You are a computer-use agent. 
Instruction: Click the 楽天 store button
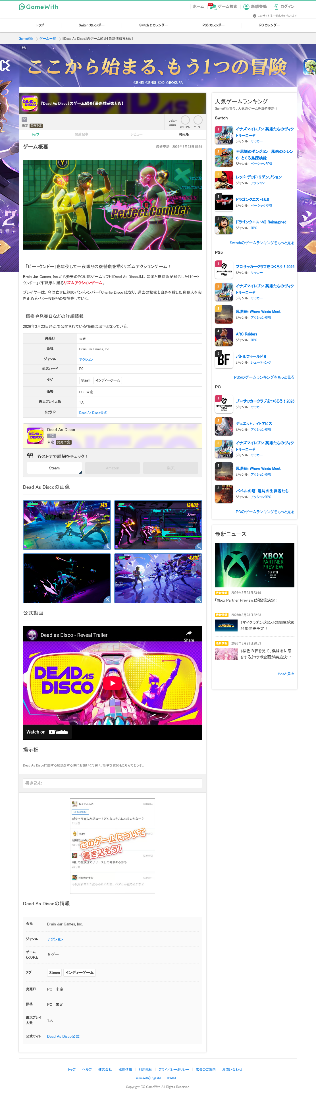coord(171,468)
